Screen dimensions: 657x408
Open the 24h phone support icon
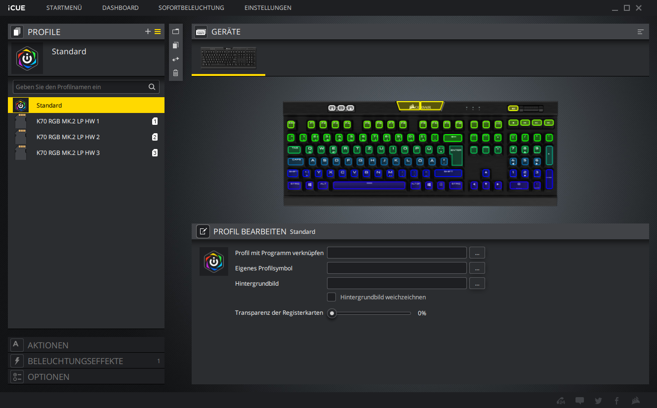tap(561, 401)
